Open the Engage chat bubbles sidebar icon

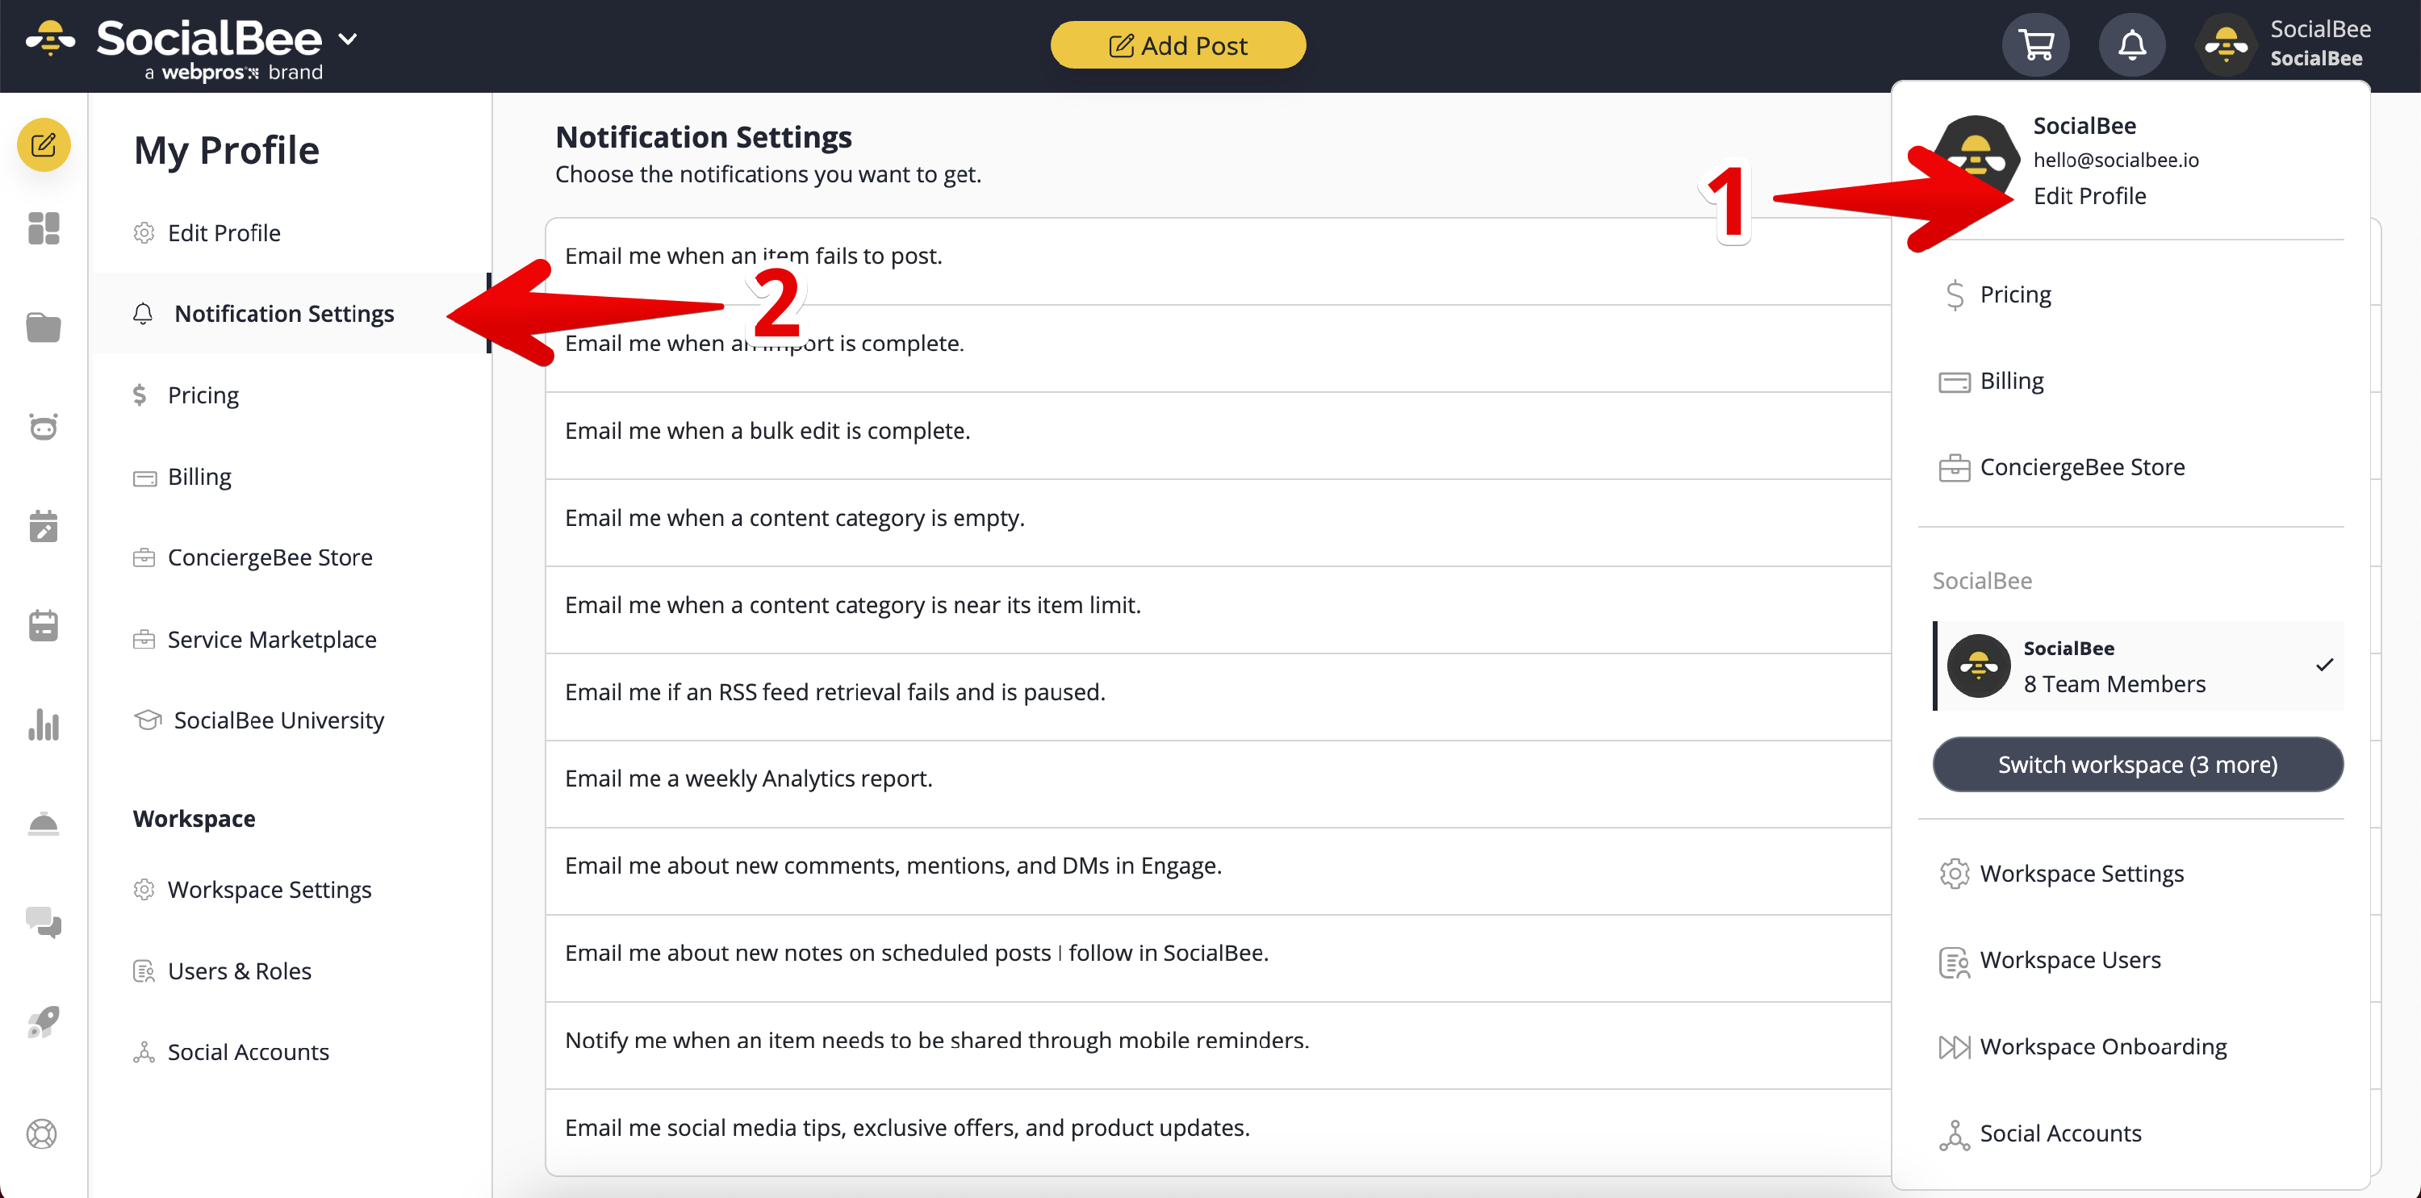(x=44, y=923)
